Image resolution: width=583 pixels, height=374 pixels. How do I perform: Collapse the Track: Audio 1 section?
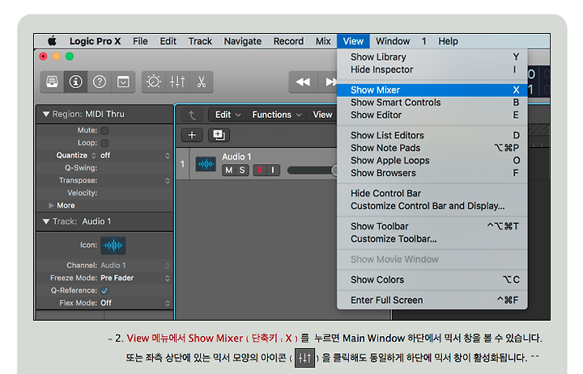46,221
